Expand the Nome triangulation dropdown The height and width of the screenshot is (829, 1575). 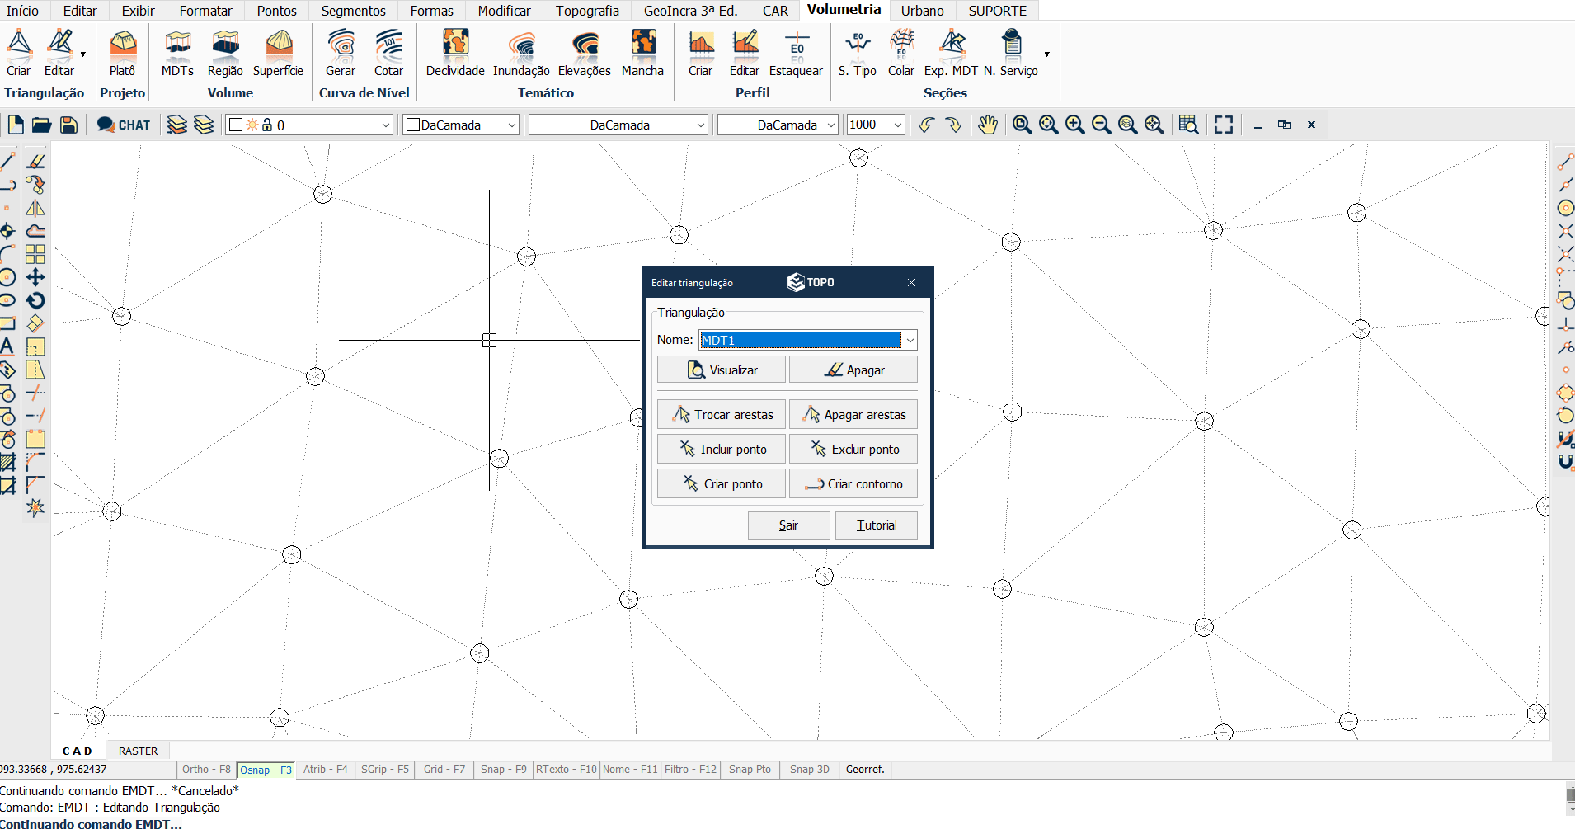[x=910, y=340]
